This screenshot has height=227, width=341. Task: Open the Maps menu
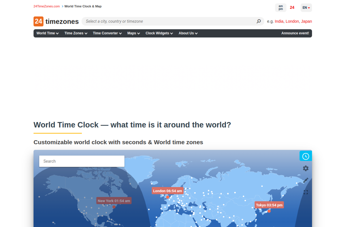(133, 33)
